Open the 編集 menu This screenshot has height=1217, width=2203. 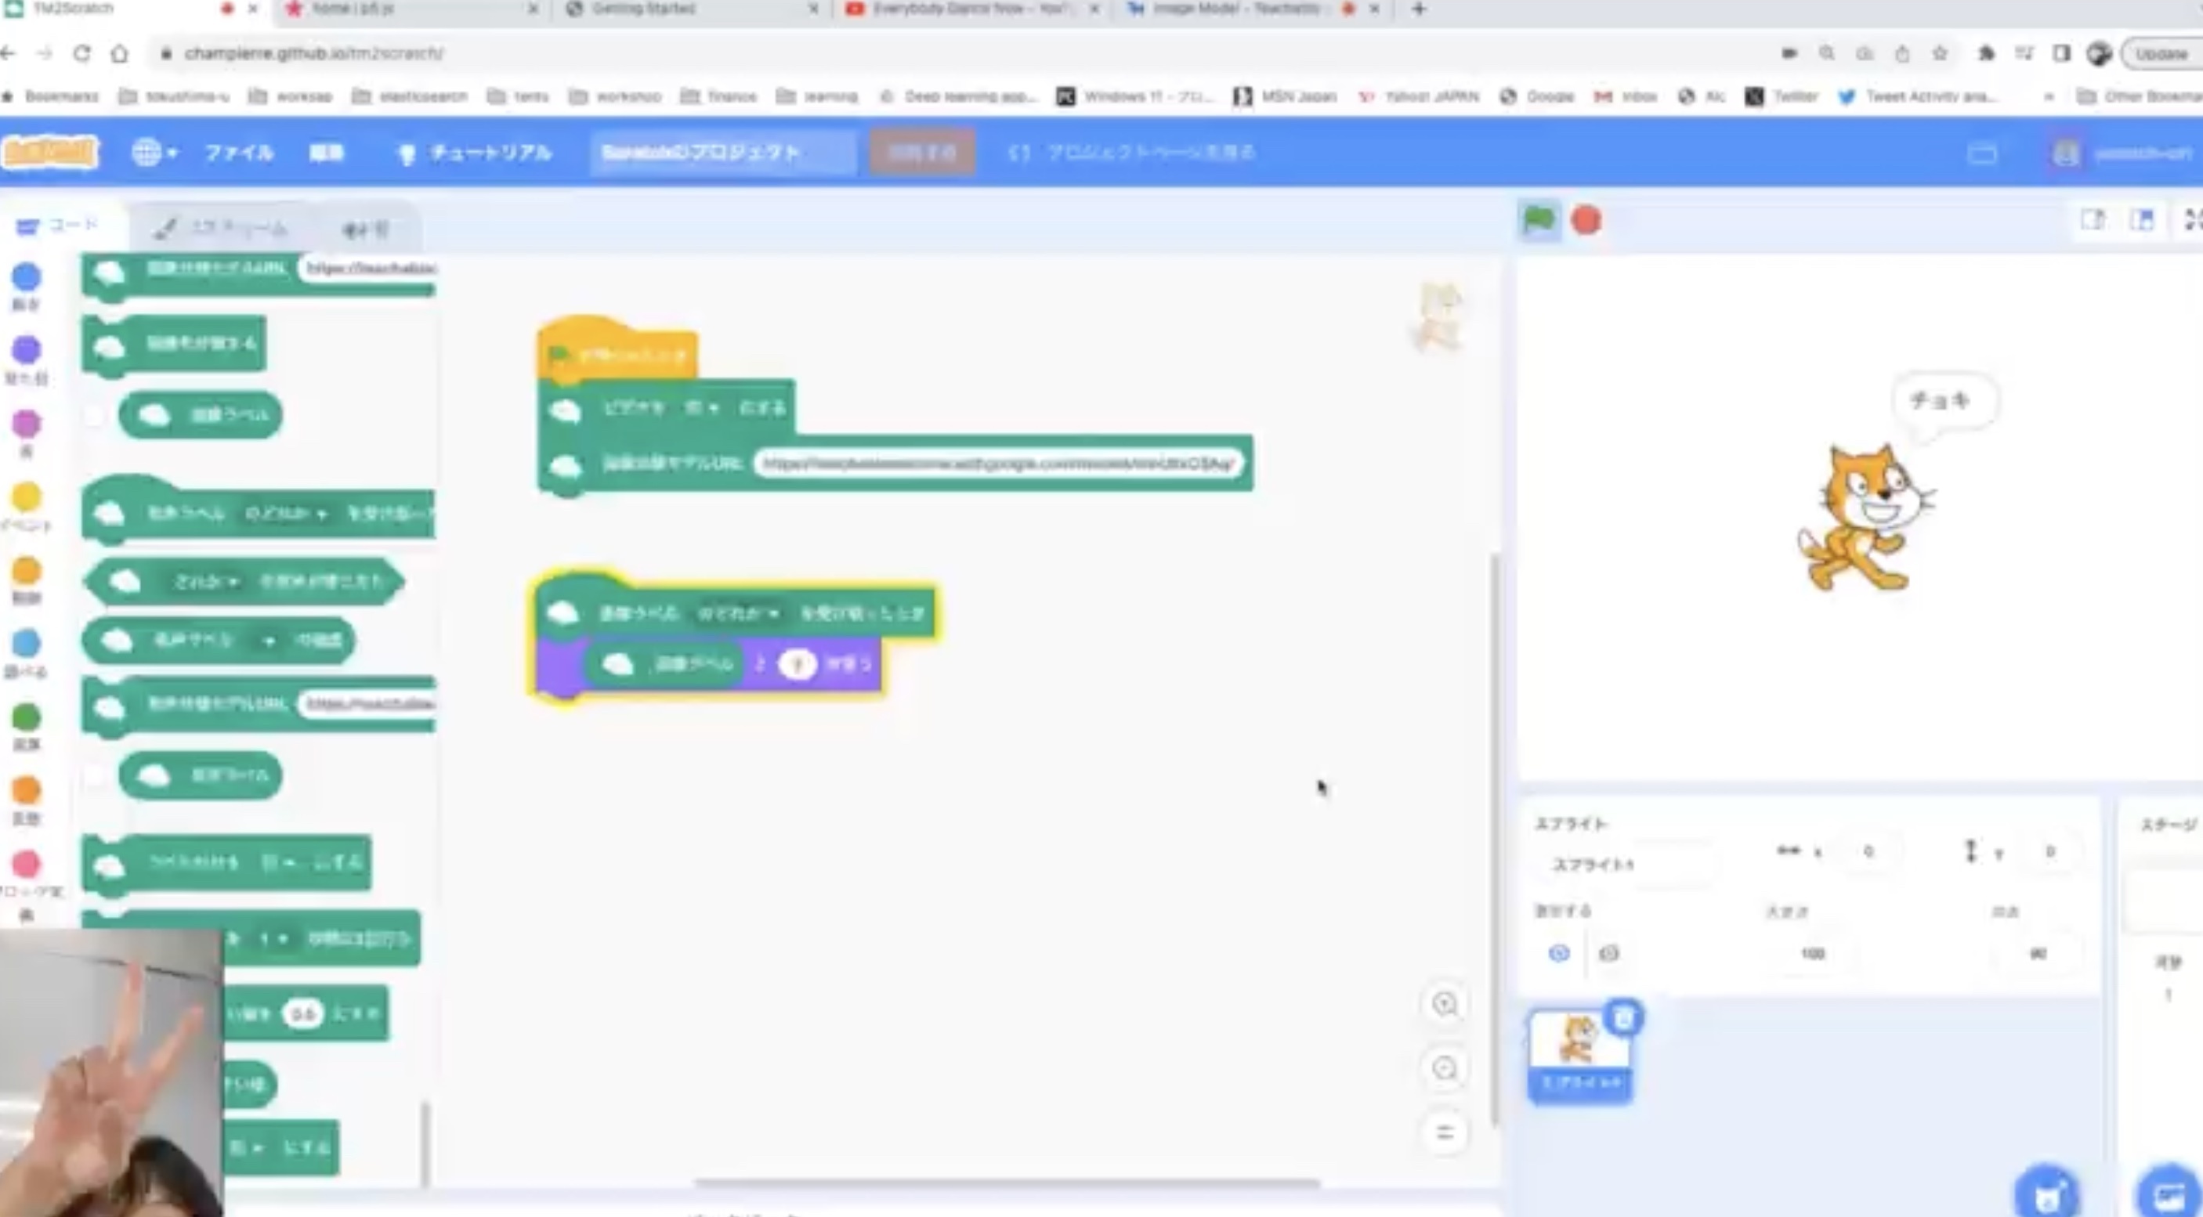tap(326, 152)
